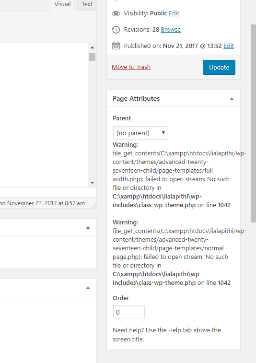Click the Parent label

pyautogui.click(x=122, y=118)
